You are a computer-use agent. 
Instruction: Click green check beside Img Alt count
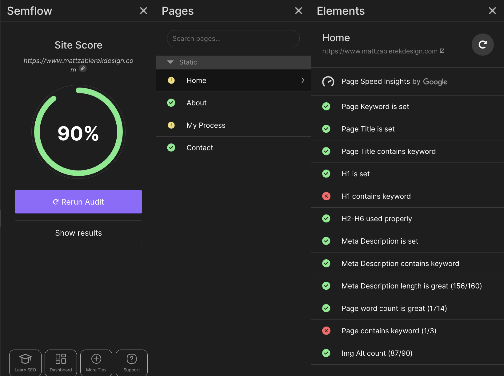click(x=326, y=353)
